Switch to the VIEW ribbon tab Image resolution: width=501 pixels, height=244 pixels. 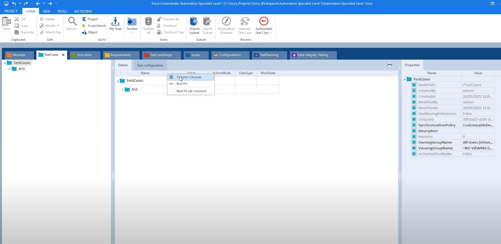46,11
